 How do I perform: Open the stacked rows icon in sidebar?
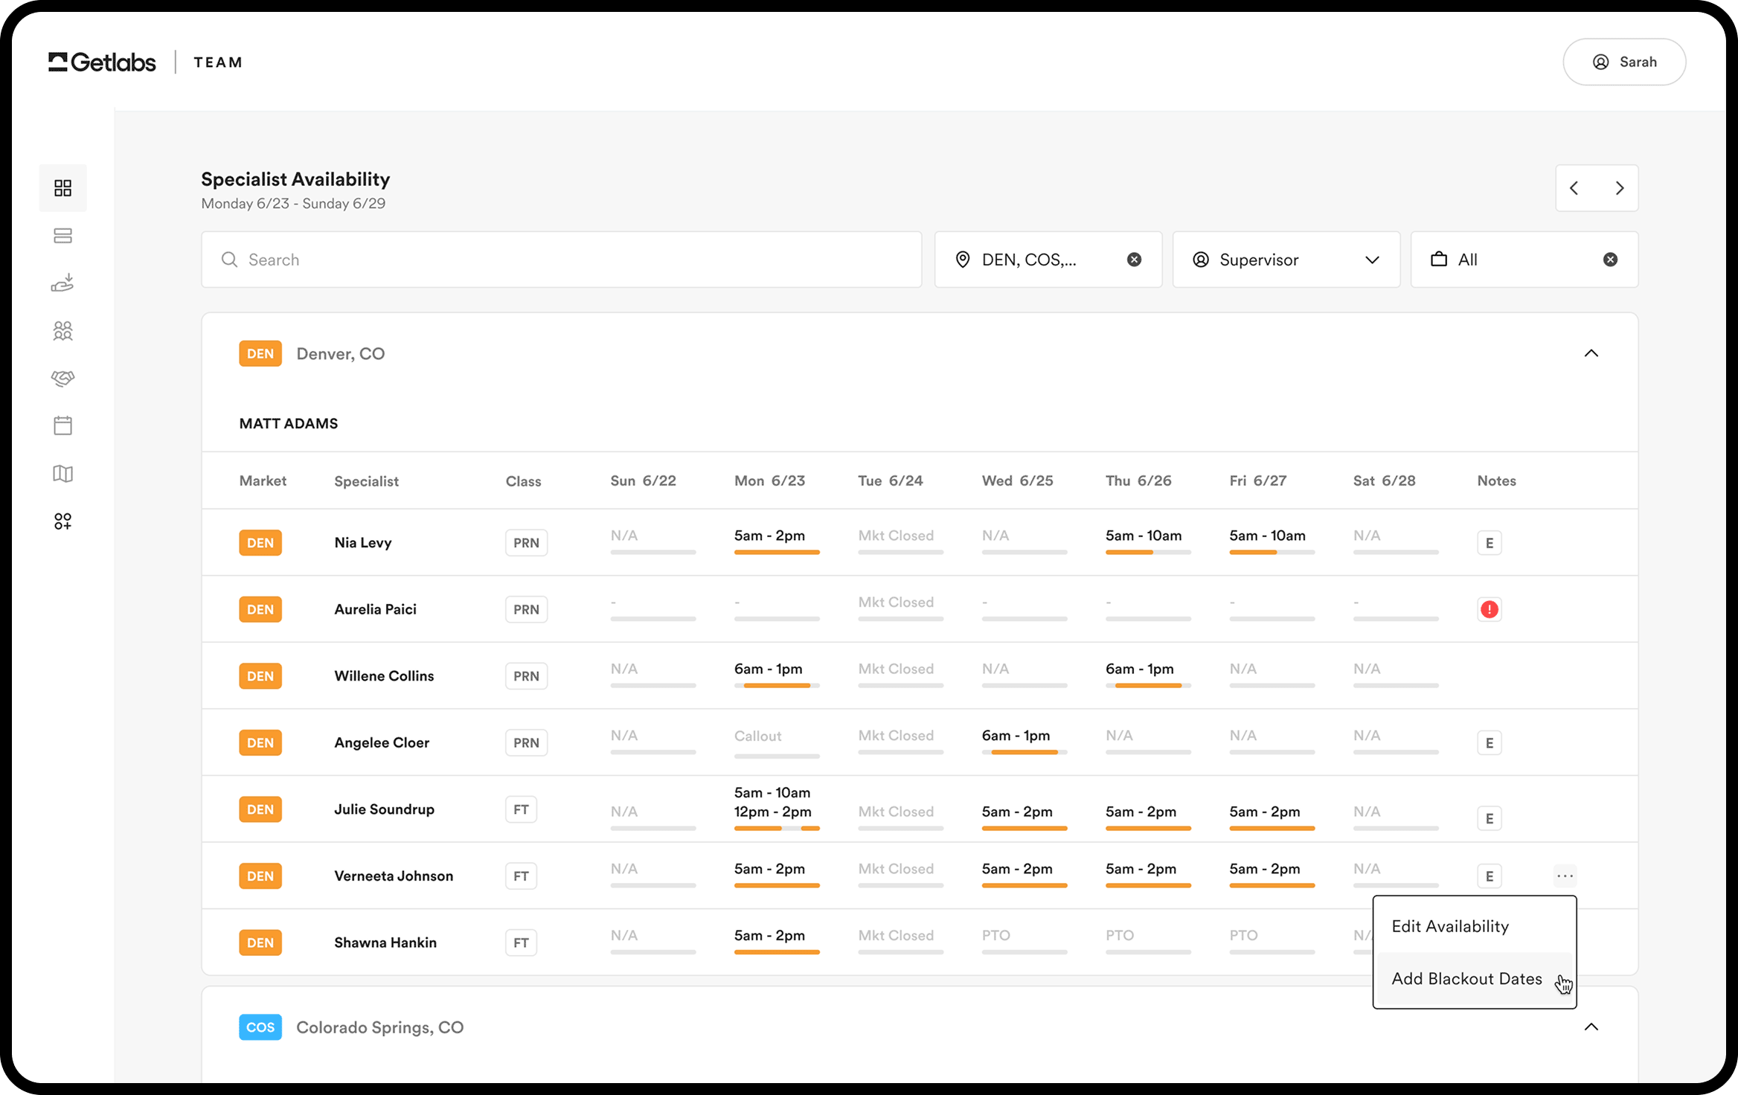[x=62, y=236]
